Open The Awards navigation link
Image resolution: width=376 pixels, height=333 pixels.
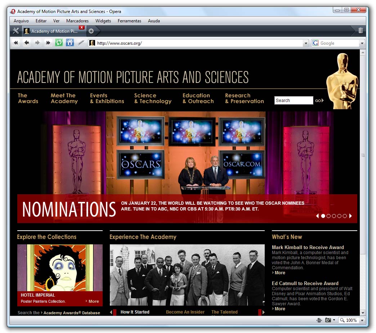click(28, 98)
